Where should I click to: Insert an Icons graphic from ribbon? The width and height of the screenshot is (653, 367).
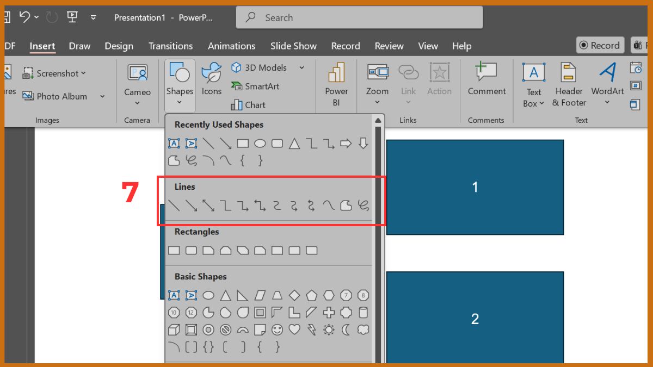tap(211, 79)
